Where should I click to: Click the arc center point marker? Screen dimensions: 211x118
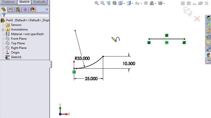75,30
